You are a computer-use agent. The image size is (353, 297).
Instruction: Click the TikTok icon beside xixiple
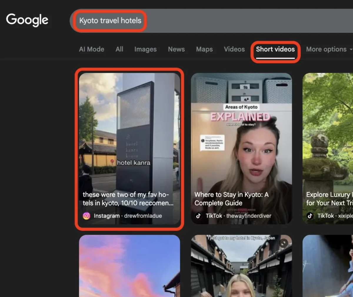[x=310, y=216]
